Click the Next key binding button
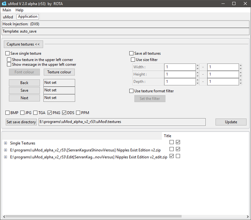Screen dimensions: 251x220 [x=24, y=98]
